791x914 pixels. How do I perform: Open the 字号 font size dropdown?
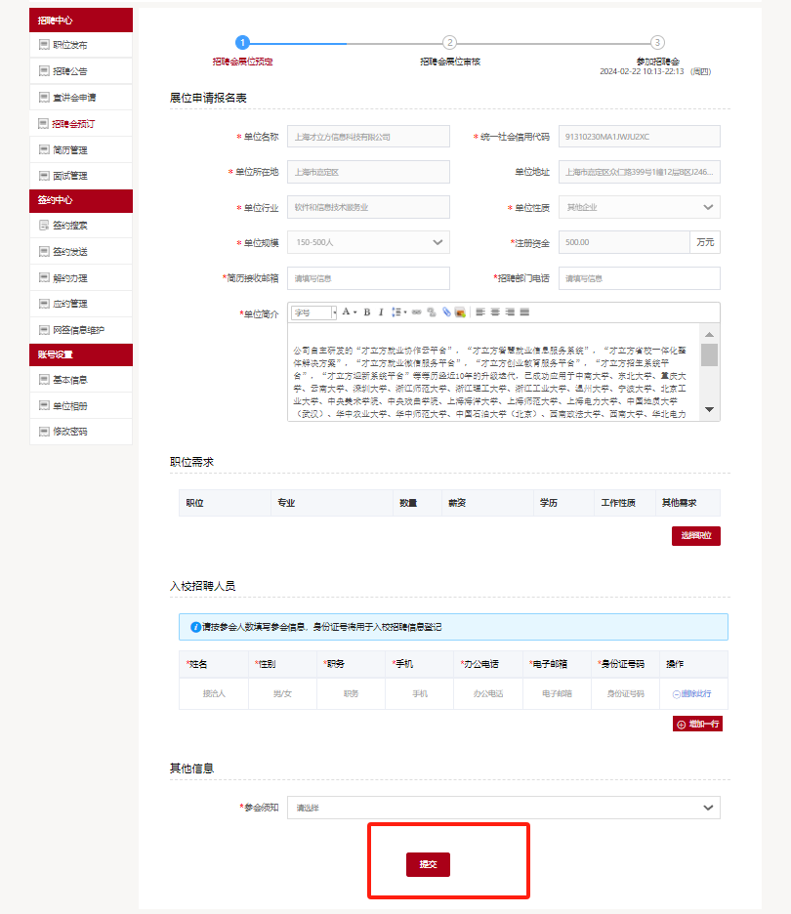tap(313, 312)
